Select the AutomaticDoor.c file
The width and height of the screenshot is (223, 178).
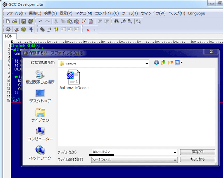click(74, 80)
